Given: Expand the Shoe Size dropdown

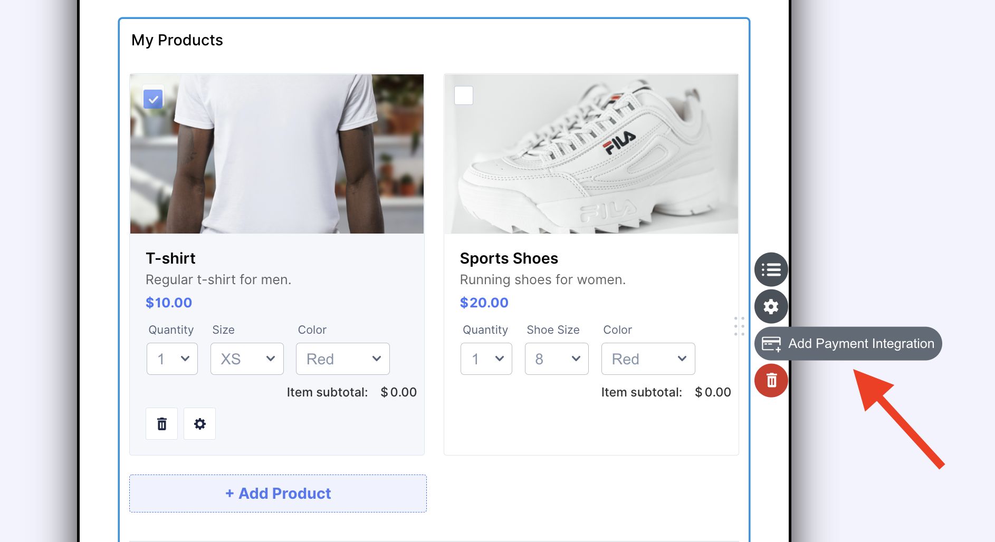Looking at the screenshot, I should pyautogui.click(x=557, y=359).
